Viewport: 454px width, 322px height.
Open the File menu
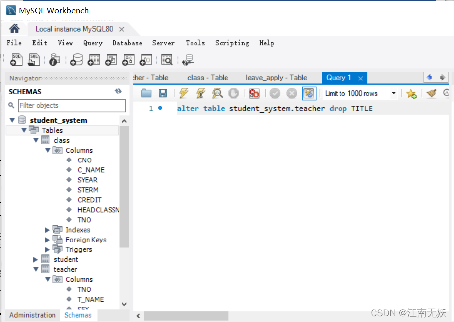[x=14, y=43]
